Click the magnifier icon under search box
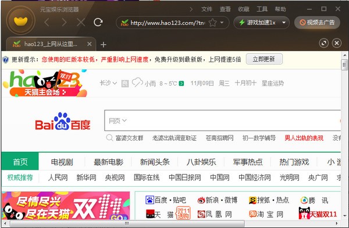Screen dimensions: 349x228 (x=109, y=138)
